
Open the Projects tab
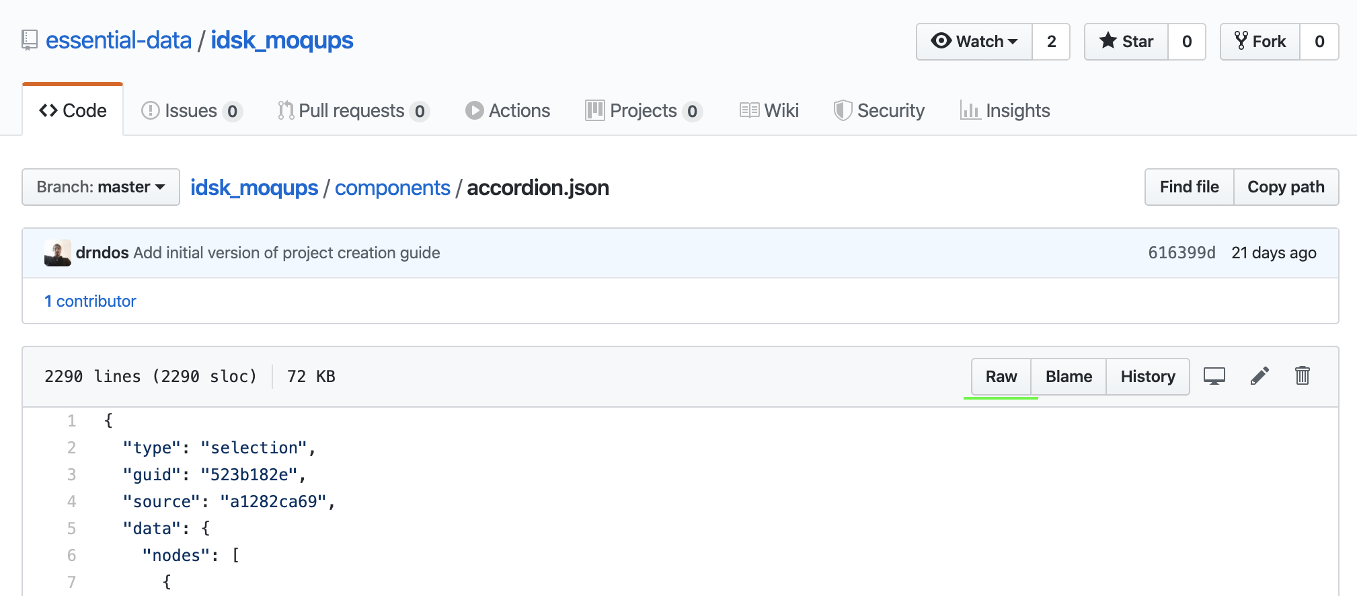[644, 110]
